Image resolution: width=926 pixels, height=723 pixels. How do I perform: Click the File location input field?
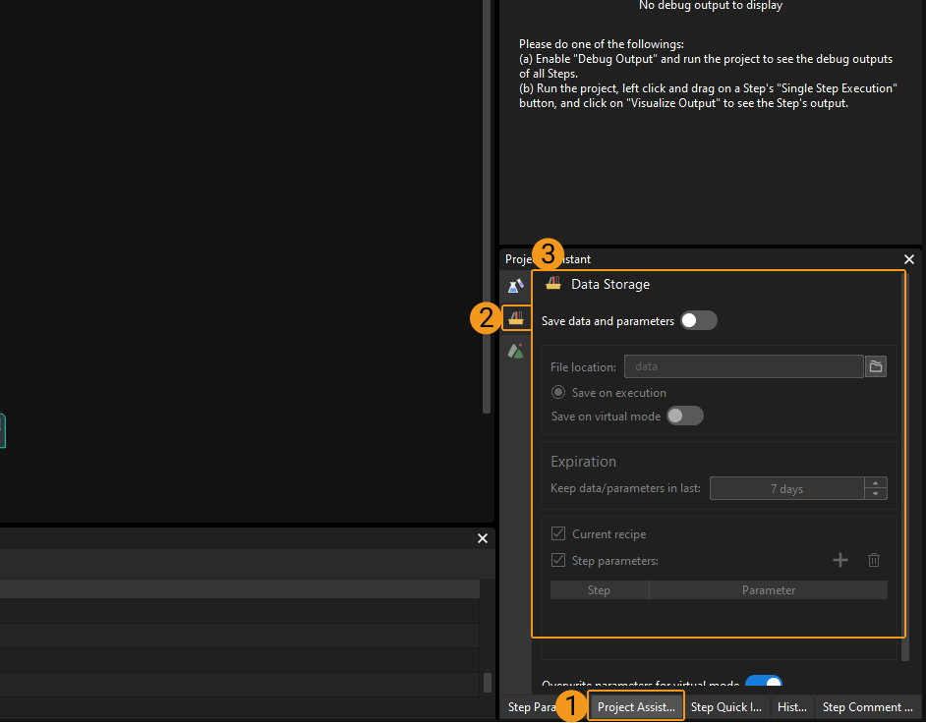(743, 366)
